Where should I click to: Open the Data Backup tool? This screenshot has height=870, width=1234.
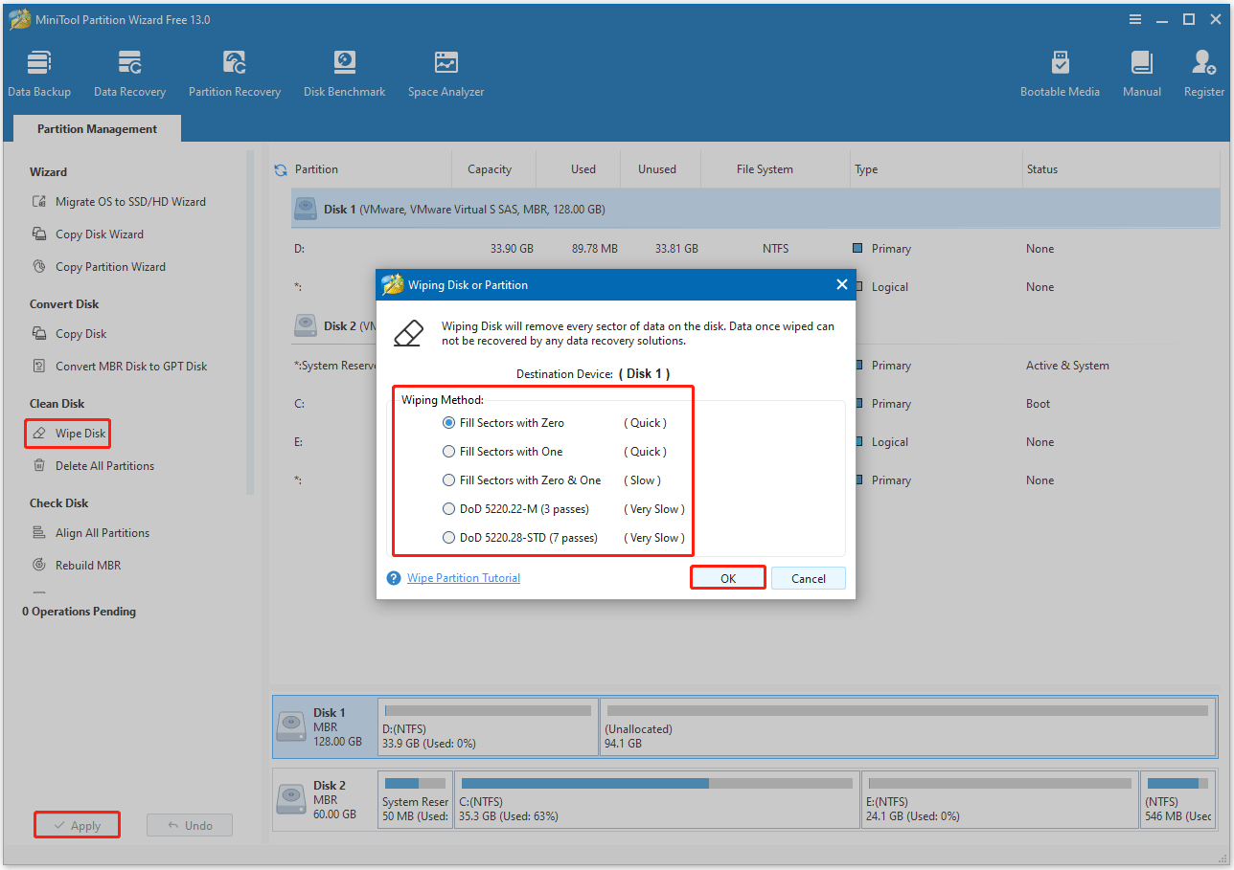tap(38, 72)
